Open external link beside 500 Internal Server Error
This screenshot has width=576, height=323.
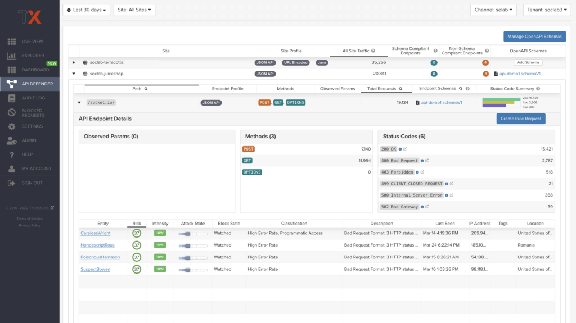pyautogui.click(x=452, y=195)
